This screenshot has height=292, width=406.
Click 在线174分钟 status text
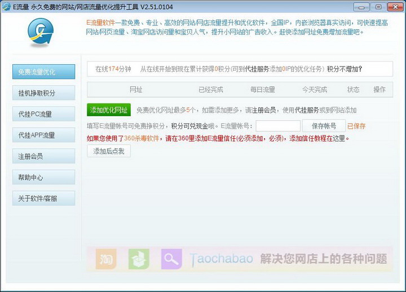click(113, 69)
